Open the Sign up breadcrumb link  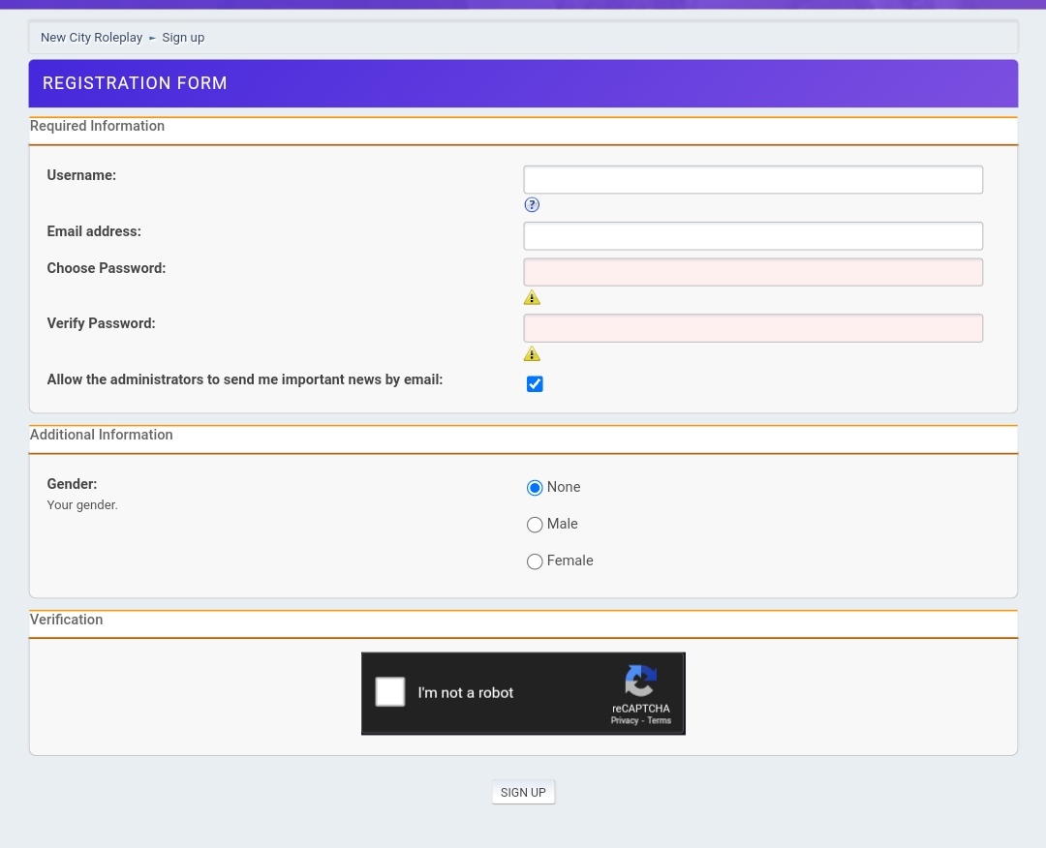[183, 38]
